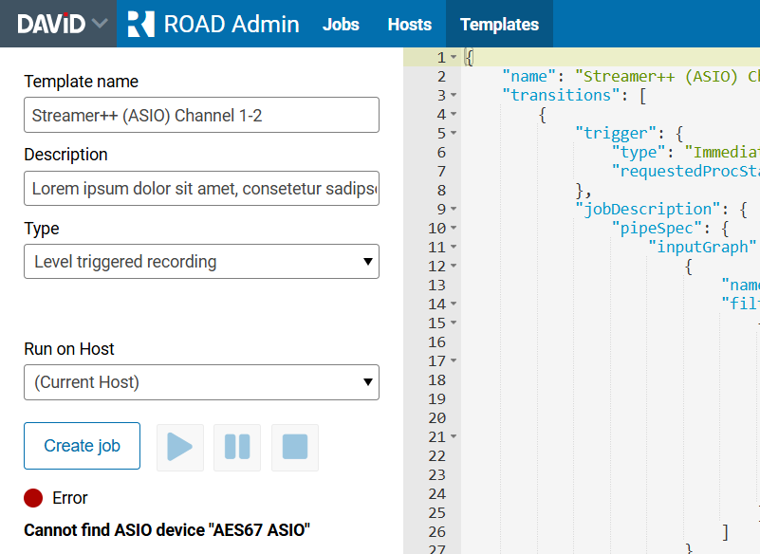Collapse the transitions fold at line 3

point(454,96)
